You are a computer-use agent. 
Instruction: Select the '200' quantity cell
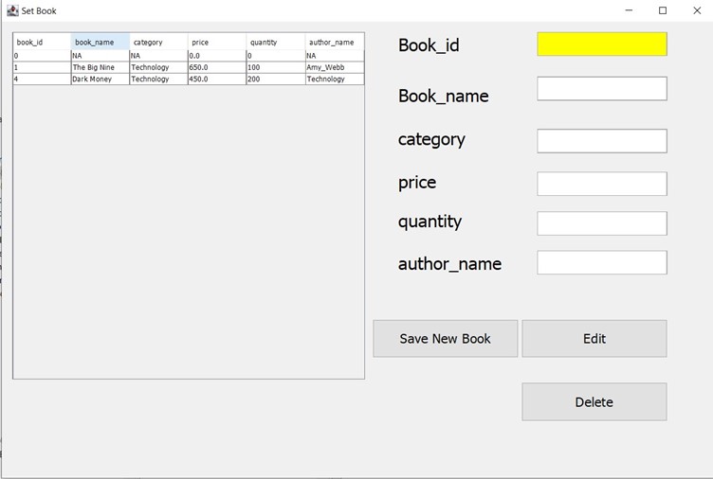pos(276,79)
